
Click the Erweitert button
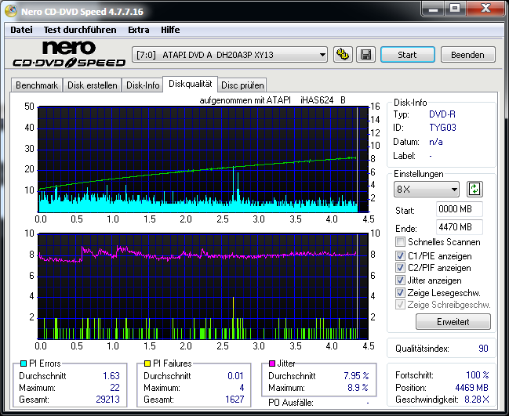click(453, 322)
